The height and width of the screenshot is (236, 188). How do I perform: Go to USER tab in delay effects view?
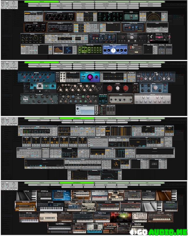coord(147,2)
